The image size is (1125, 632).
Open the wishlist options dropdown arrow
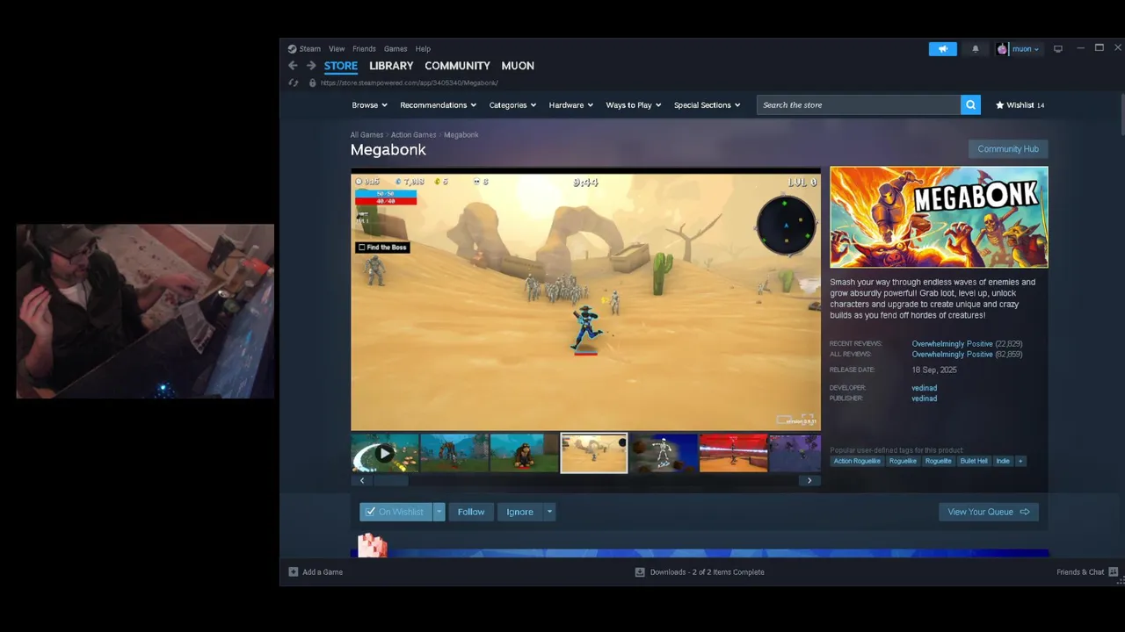point(439,512)
